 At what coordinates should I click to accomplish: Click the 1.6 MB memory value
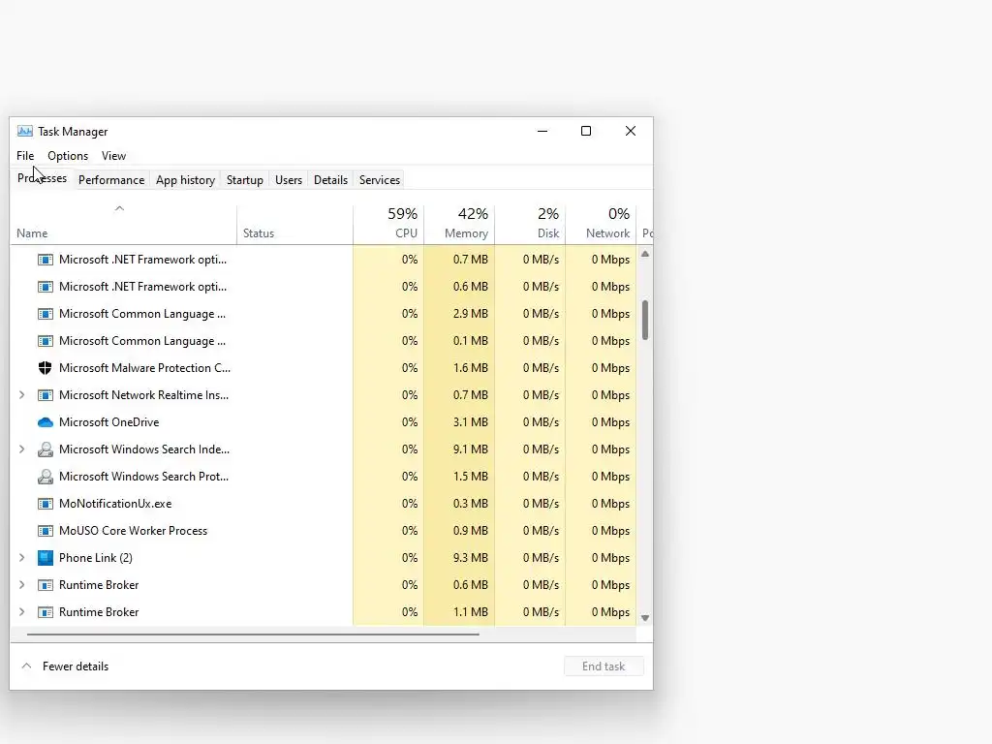pyautogui.click(x=470, y=367)
